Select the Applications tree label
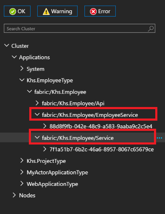The height and width of the screenshot is (214, 165). tap(34, 58)
